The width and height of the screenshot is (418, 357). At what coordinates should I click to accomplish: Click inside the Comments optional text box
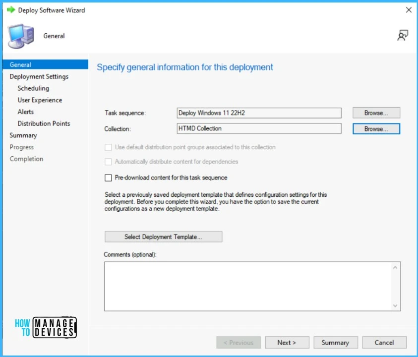[x=247, y=287]
